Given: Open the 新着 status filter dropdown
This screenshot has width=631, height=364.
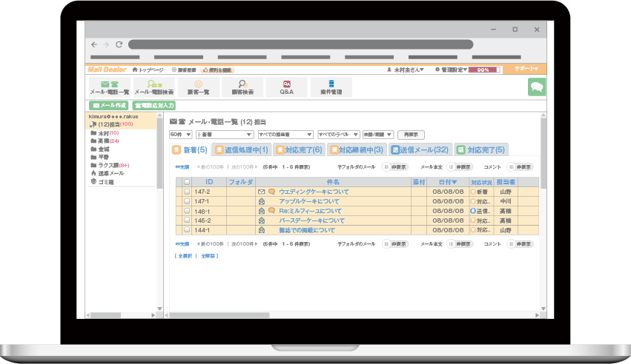Looking at the screenshot, I should [225, 135].
